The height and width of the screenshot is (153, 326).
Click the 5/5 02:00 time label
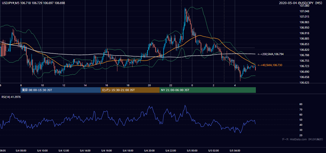point(214,151)
